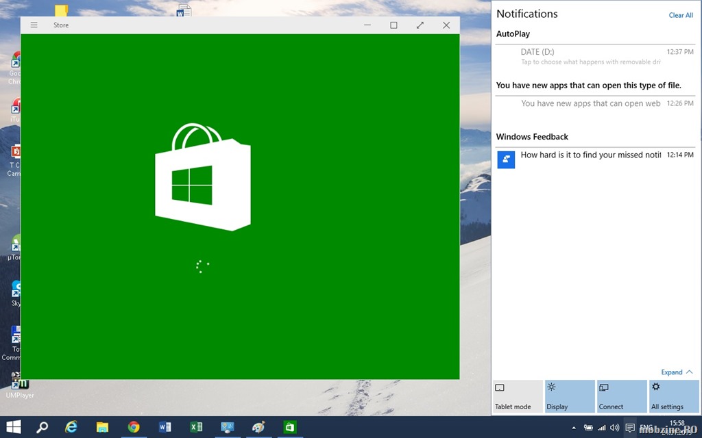Click the 'open this type of file' header
The width and height of the screenshot is (702, 438).
pos(589,86)
